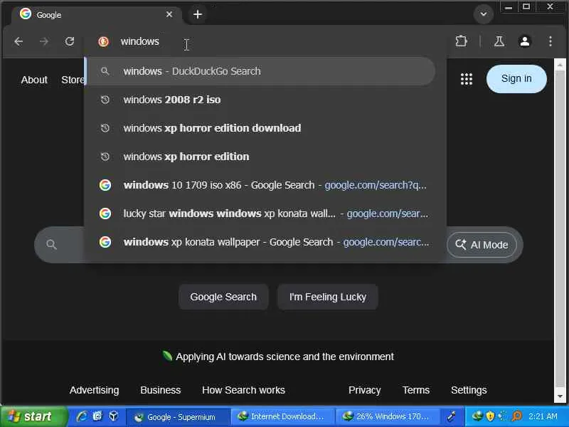The image size is (569, 427).
Task: Click the DuckDuckGo icon in address bar
Action: 103,42
